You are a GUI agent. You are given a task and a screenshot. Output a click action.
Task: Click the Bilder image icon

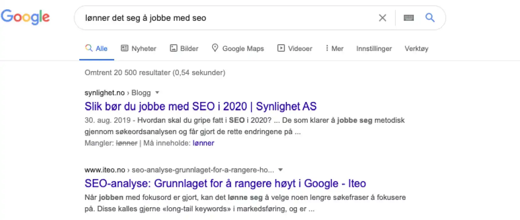point(174,48)
